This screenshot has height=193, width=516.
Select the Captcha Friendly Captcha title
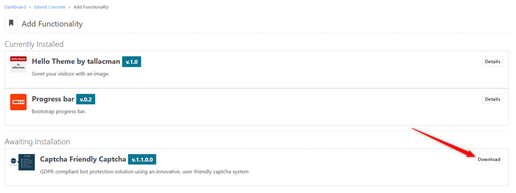pyautogui.click(x=83, y=159)
